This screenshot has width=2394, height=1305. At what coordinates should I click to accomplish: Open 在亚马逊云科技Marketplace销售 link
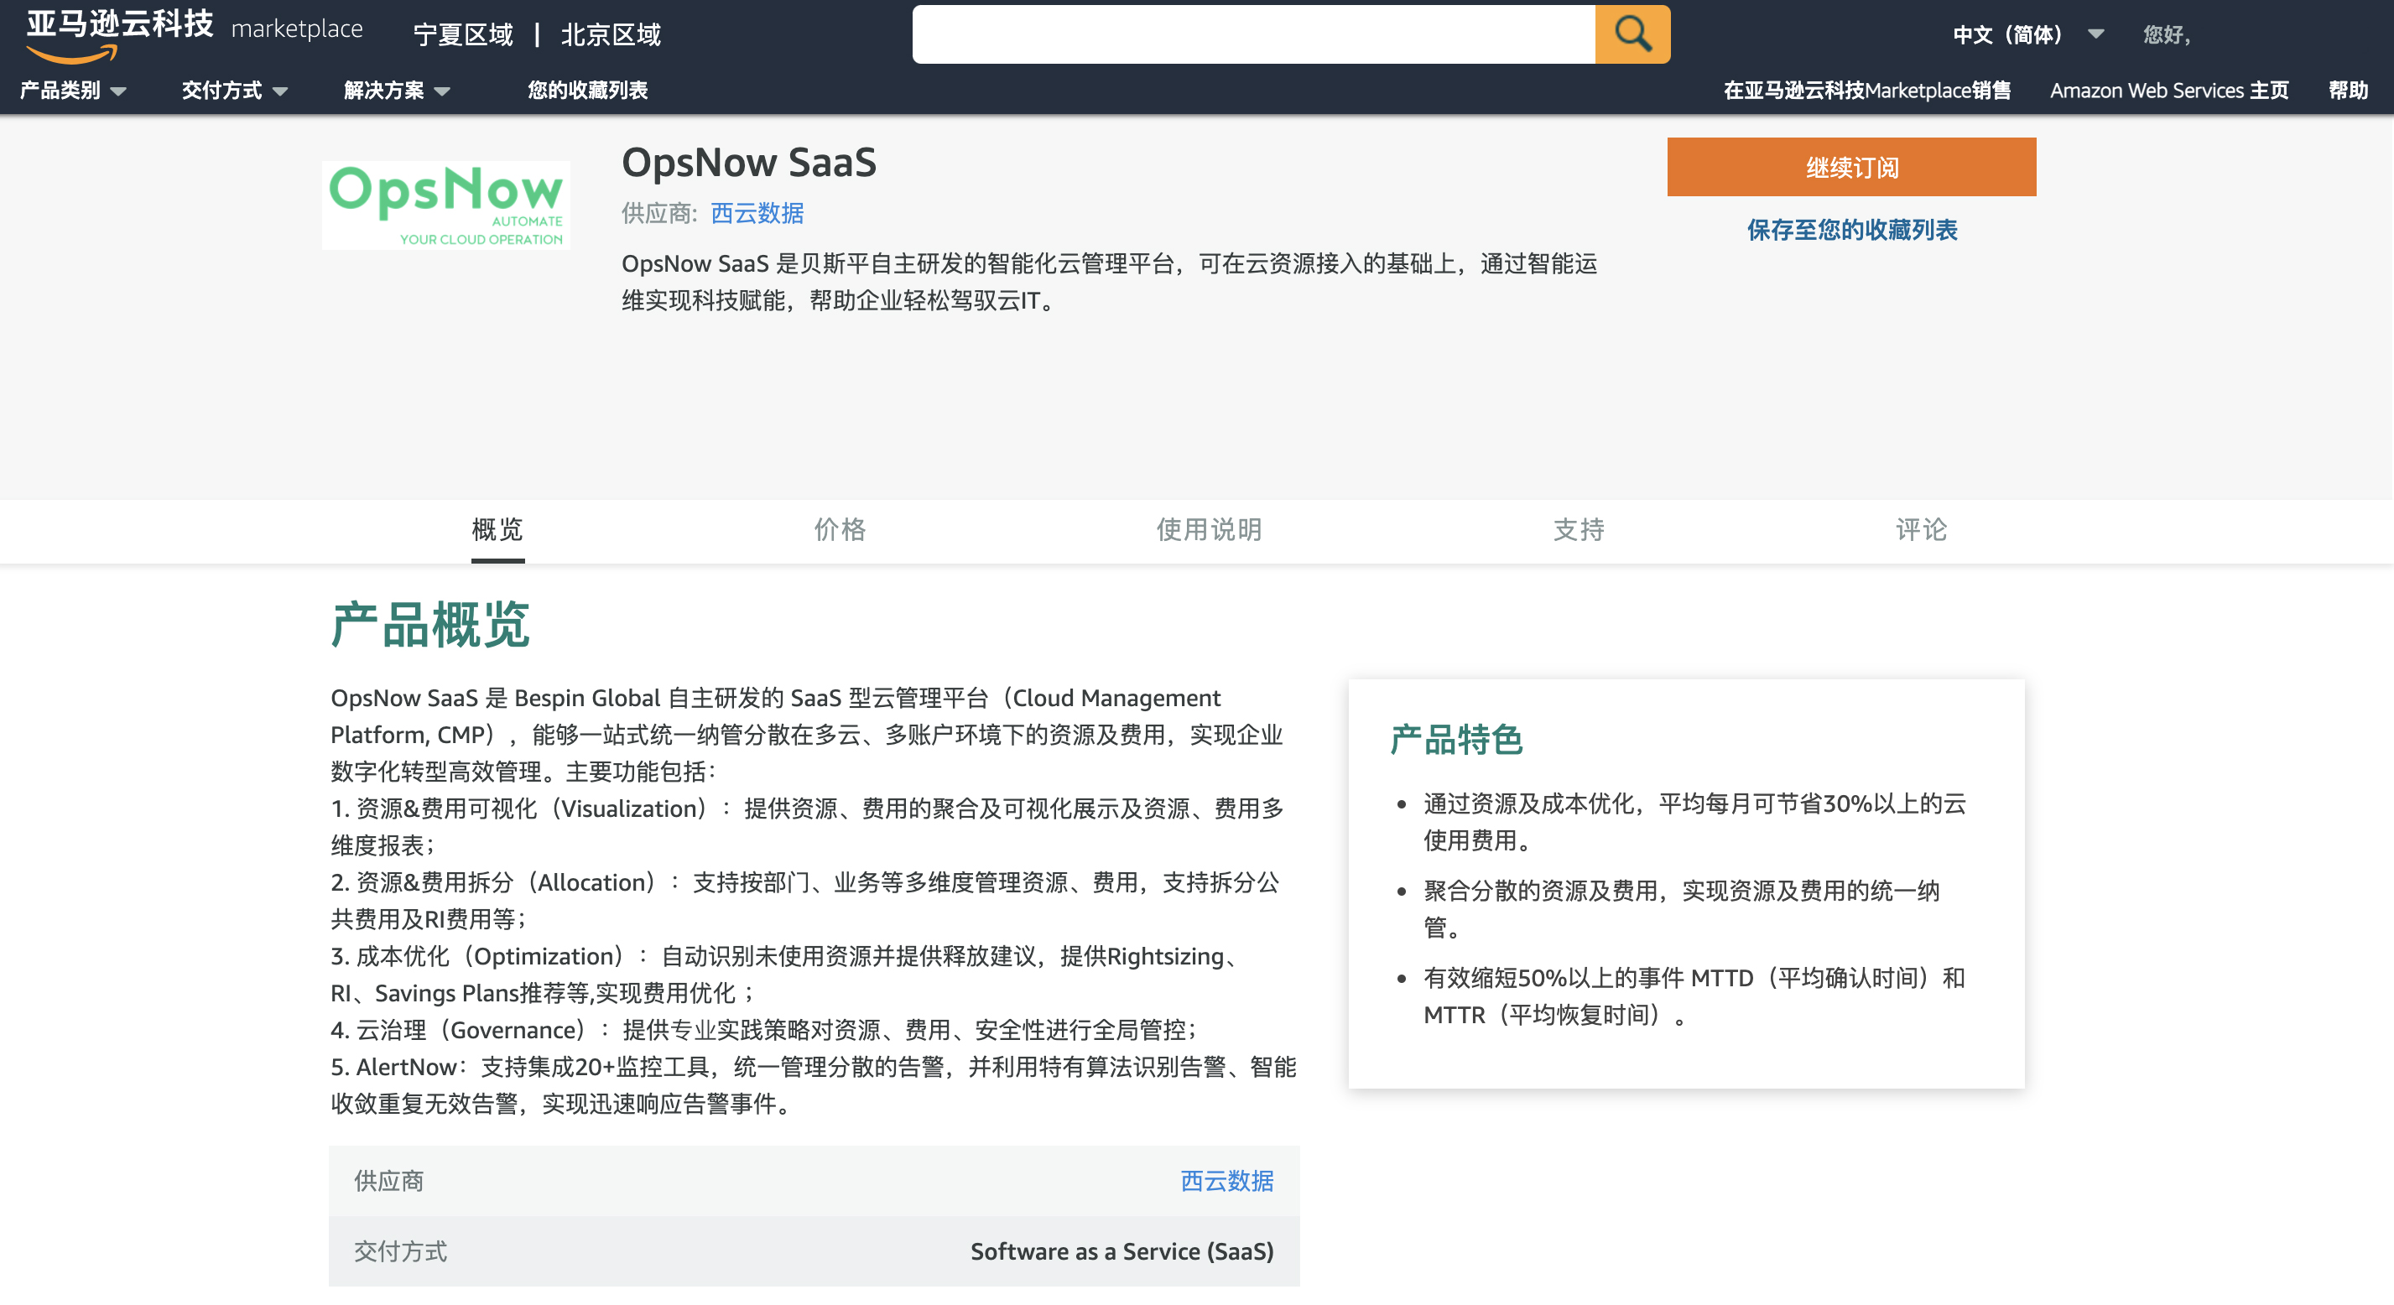(1867, 91)
